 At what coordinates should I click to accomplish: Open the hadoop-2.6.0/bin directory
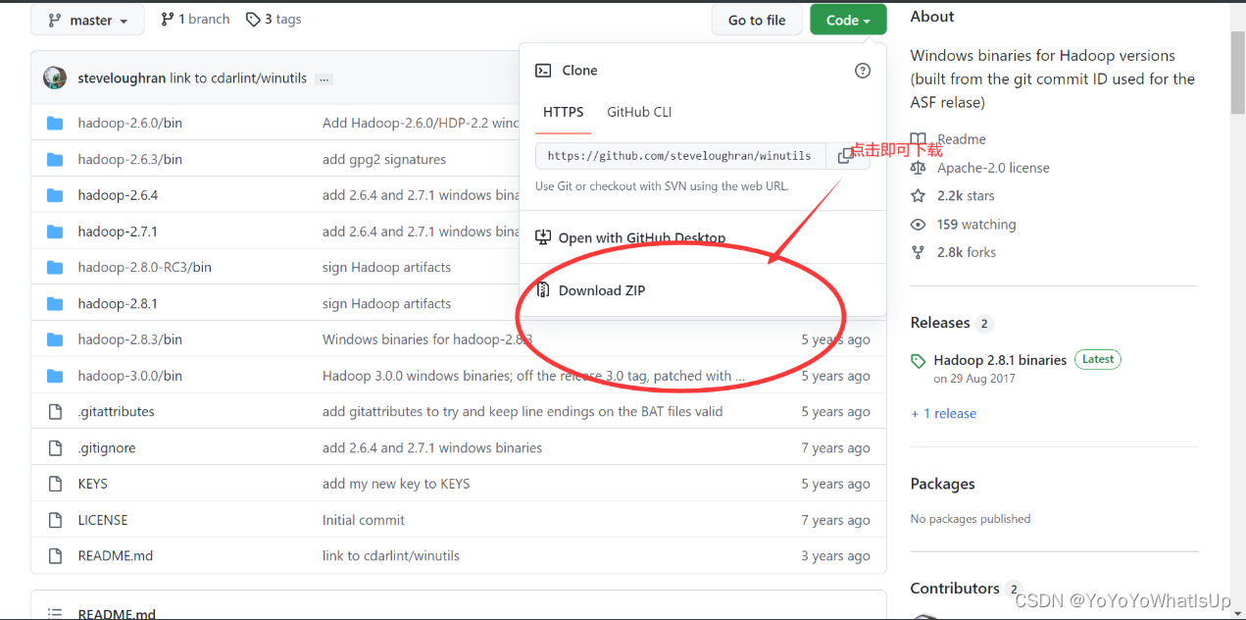(129, 123)
